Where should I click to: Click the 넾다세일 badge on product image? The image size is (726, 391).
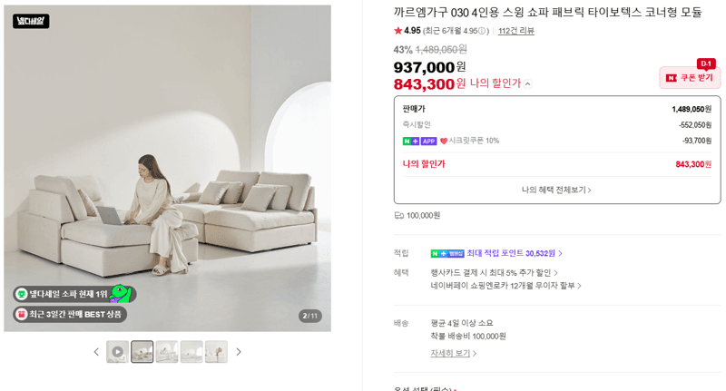(x=31, y=21)
